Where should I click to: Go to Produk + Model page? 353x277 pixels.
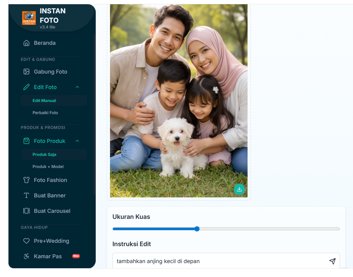48,167
